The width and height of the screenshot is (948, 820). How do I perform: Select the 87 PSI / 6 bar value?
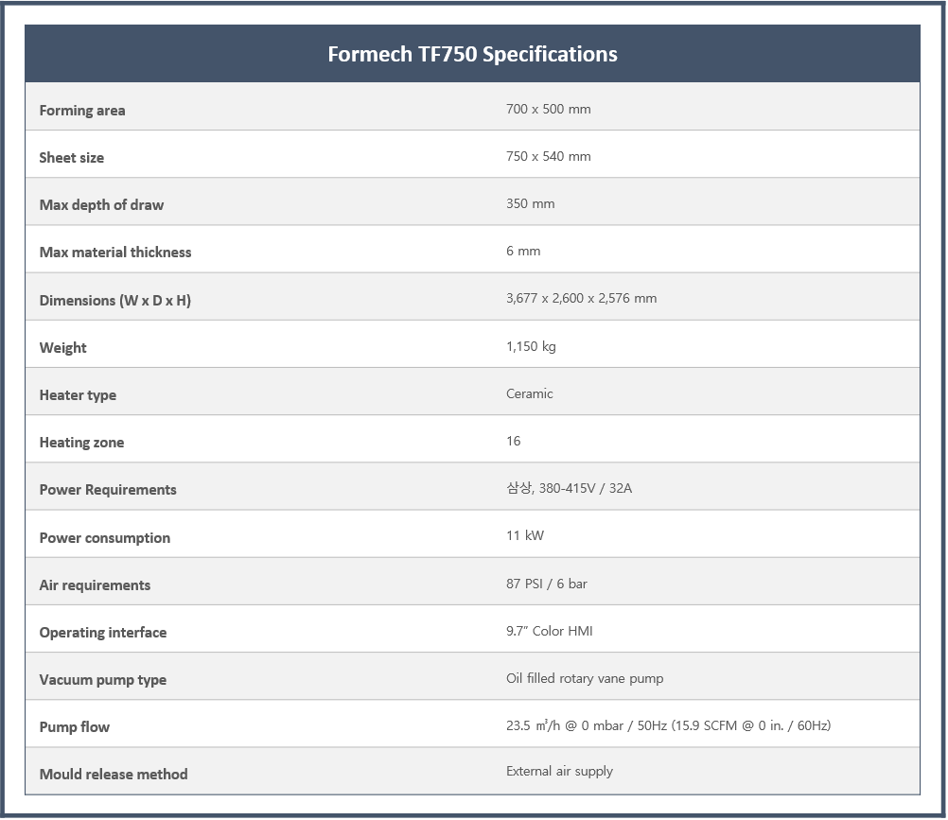[x=547, y=584]
